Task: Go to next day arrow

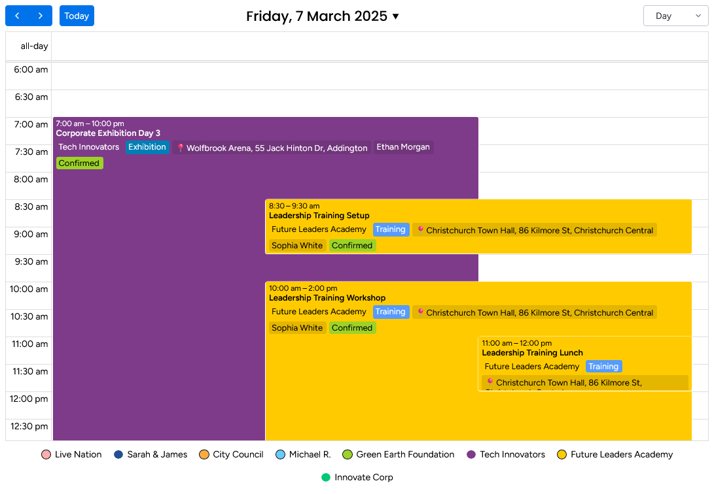Action: pyautogui.click(x=41, y=16)
